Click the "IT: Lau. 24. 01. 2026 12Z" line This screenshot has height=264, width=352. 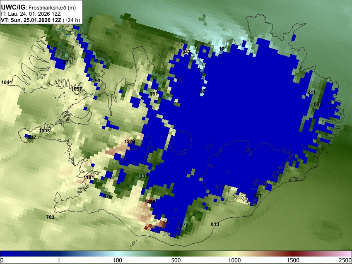point(31,14)
